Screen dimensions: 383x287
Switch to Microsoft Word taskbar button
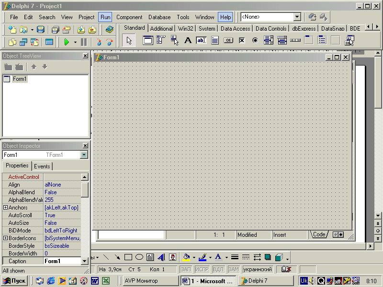click(x=208, y=281)
